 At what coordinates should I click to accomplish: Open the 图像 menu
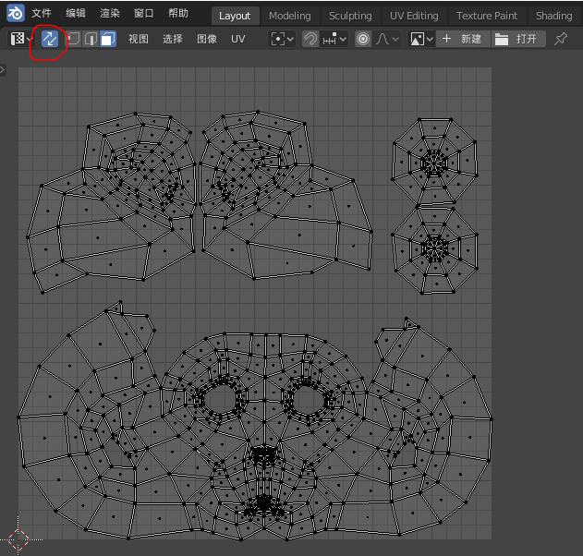(x=207, y=39)
